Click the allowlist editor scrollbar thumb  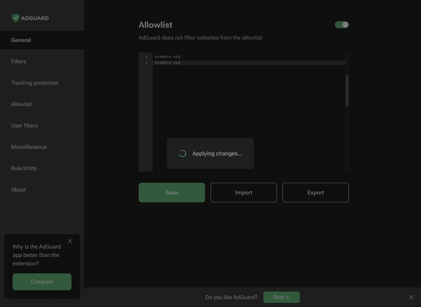coord(347,90)
